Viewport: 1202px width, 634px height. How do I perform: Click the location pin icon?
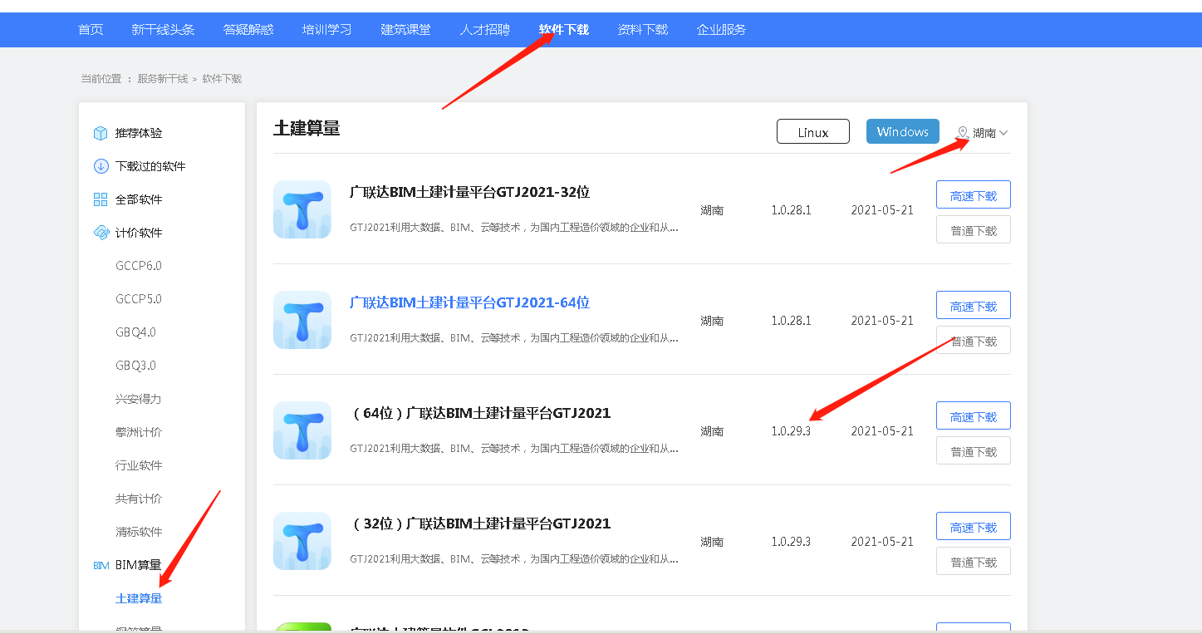click(963, 133)
